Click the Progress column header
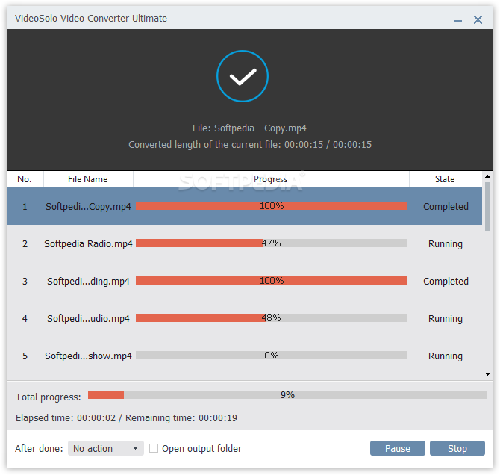Image resolution: width=500 pixels, height=475 pixels. click(x=271, y=179)
